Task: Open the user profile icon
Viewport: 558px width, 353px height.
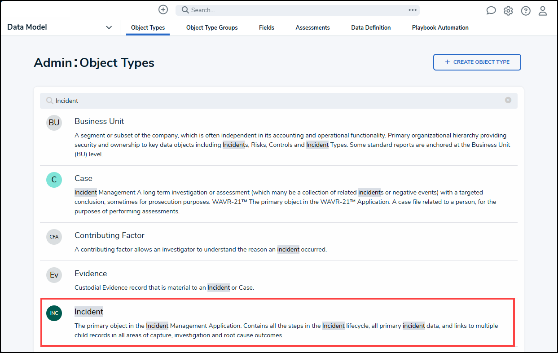Action: pyautogui.click(x=543, y=10)
